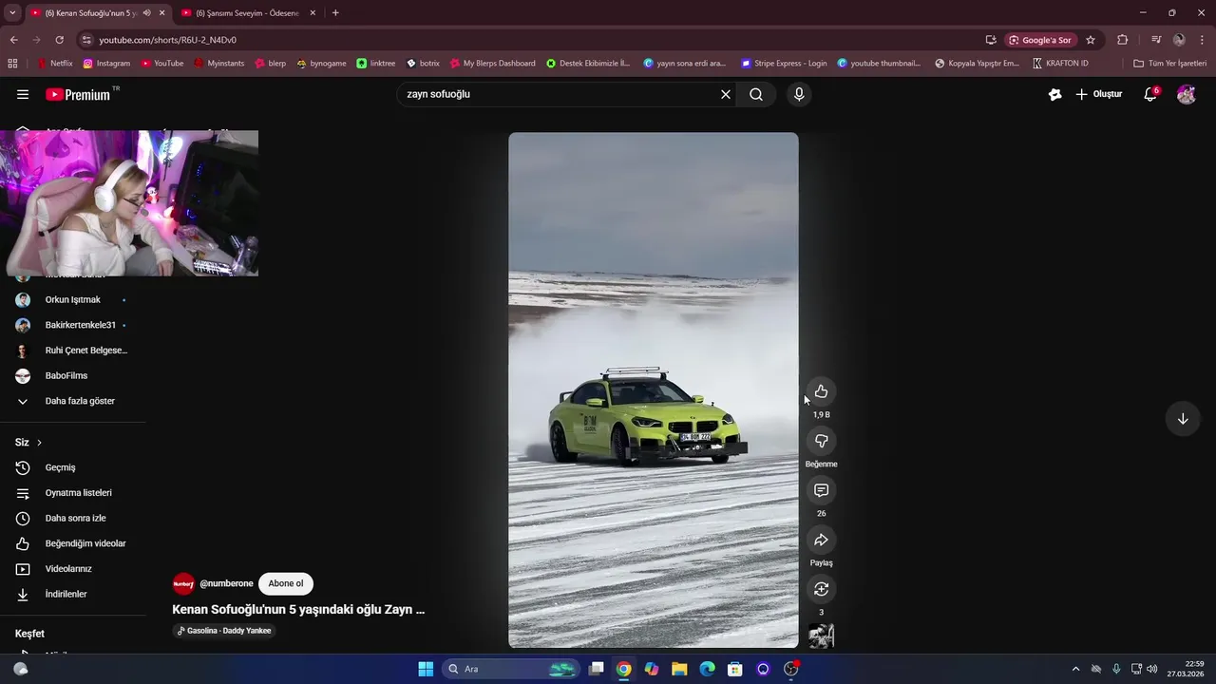Mute the Kenan Sofuoğlu tab audio icon
1216x684 pixels.
pos(146,13)
